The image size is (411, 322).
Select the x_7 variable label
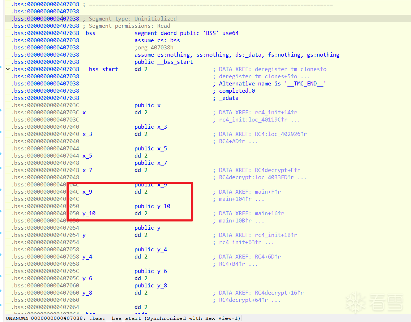(x=87, y=170)
